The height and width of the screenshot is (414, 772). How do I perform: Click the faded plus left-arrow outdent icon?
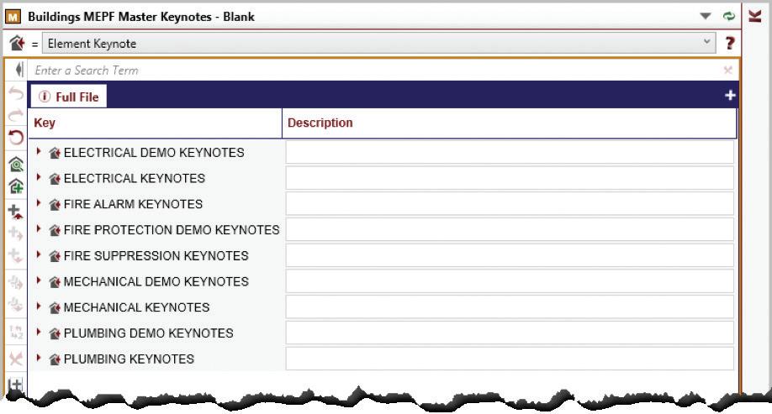pyautogui.click(x=16, y=255)
